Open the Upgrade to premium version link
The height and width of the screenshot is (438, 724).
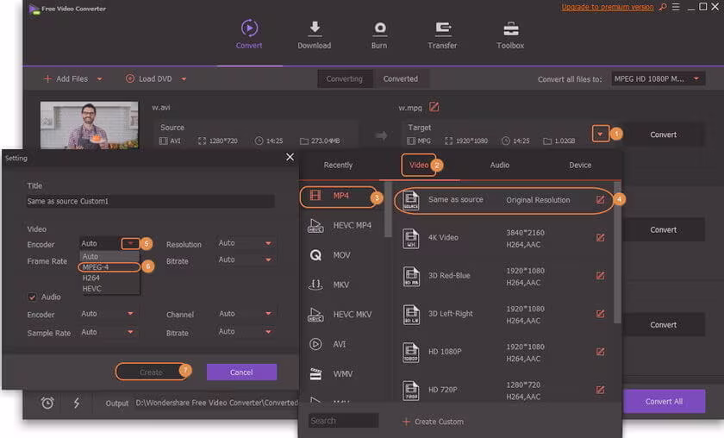click(x=608, y=7)
